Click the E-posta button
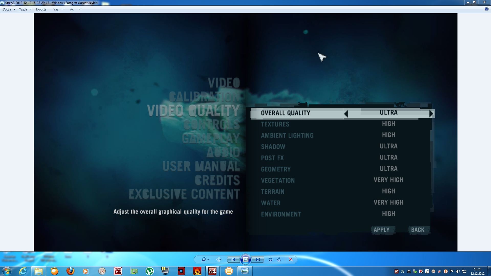The image size is (491, 276). click(x=41, y=9)
